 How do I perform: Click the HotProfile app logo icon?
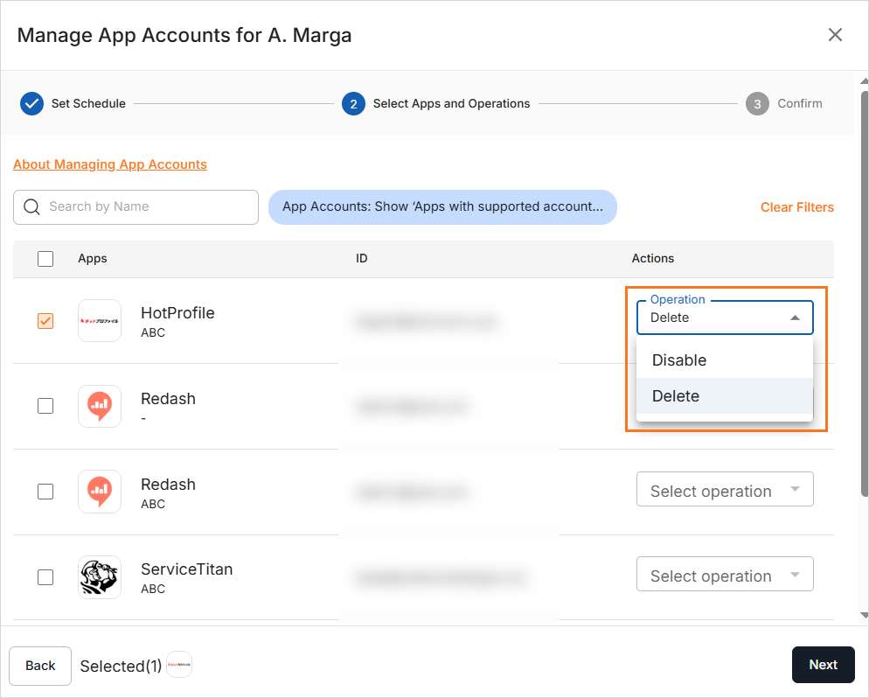pos(100,321)
